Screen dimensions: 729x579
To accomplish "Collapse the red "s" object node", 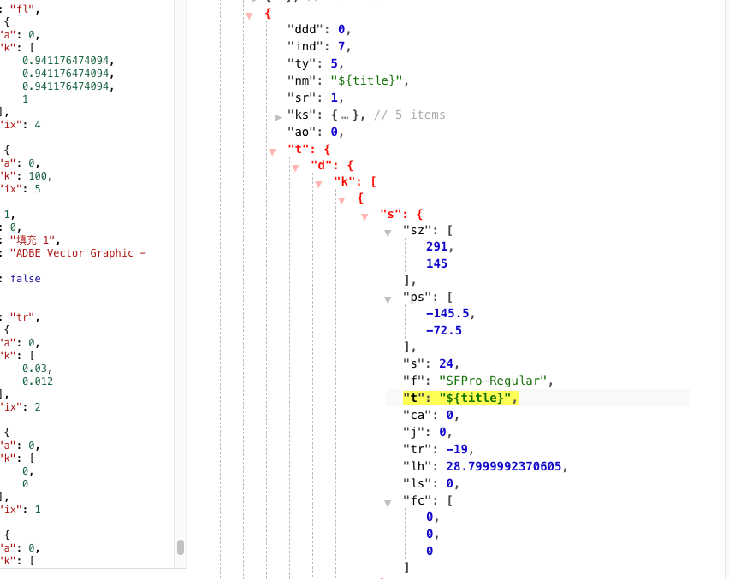I will point(365,216).
